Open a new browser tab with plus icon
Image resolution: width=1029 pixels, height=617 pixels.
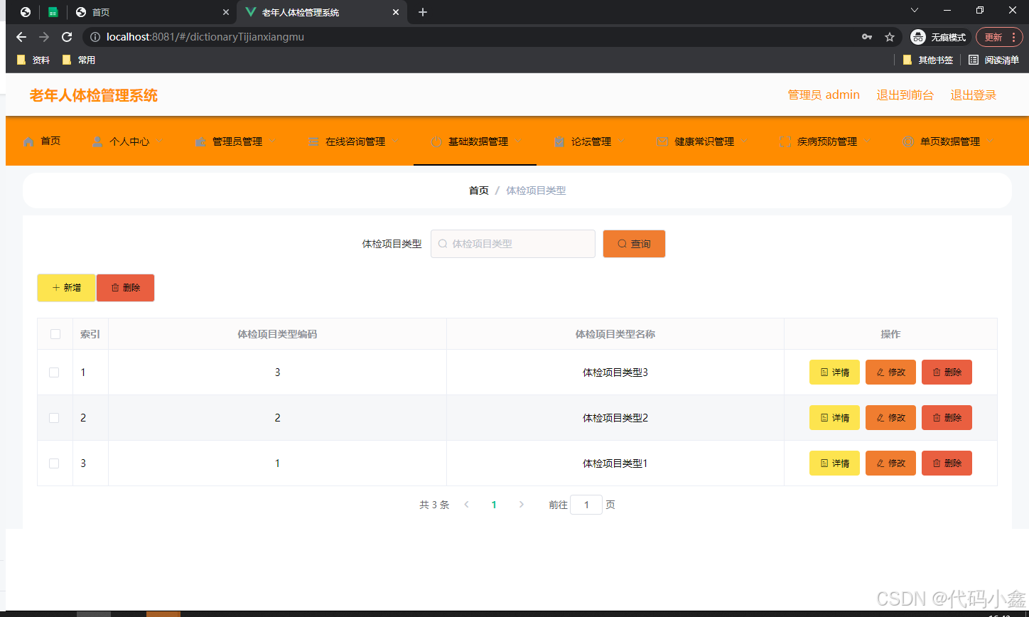423,12
